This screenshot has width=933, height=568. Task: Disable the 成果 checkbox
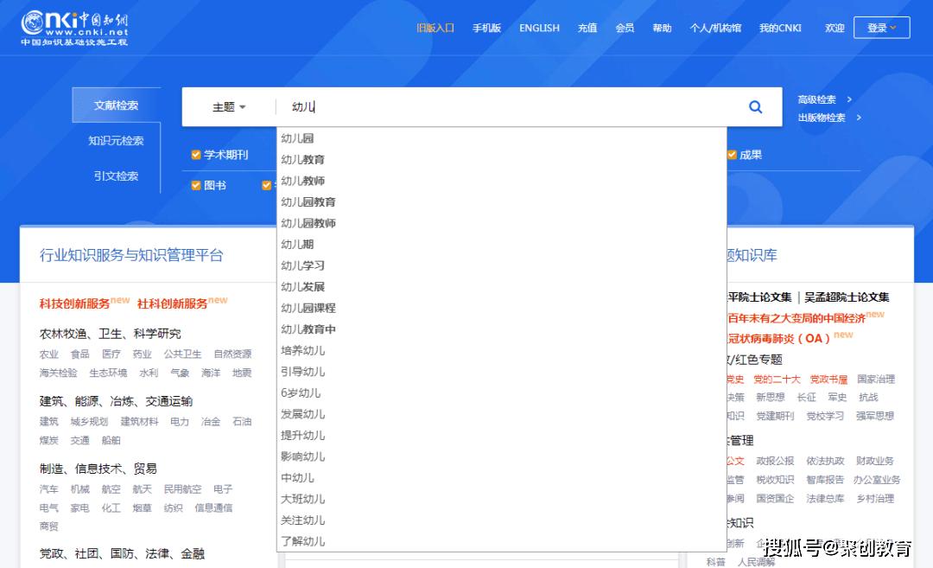(x=733, y=154)
